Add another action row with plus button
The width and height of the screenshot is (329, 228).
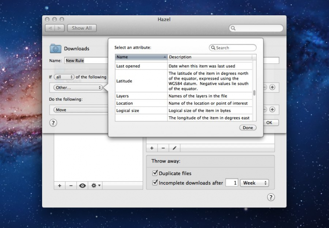[272, 109]
